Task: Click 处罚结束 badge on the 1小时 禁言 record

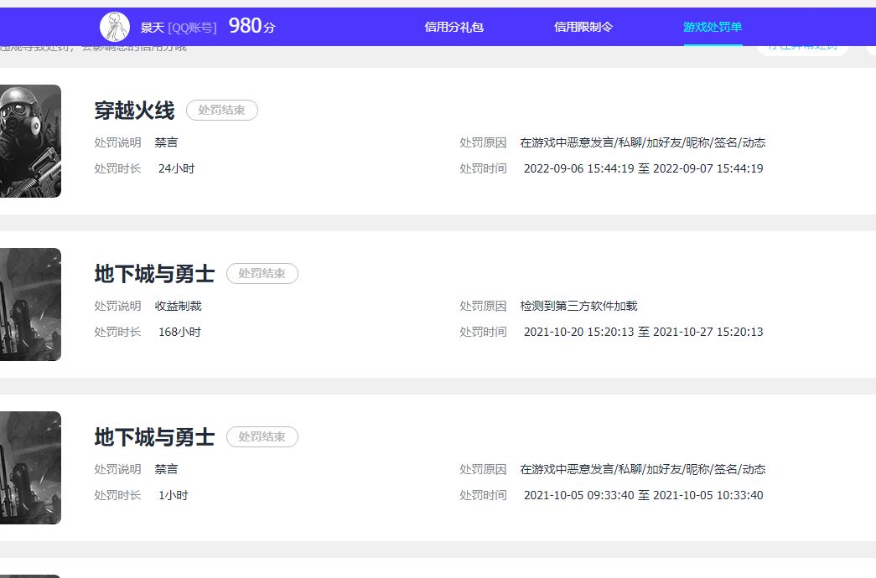Action: (262, 437)
